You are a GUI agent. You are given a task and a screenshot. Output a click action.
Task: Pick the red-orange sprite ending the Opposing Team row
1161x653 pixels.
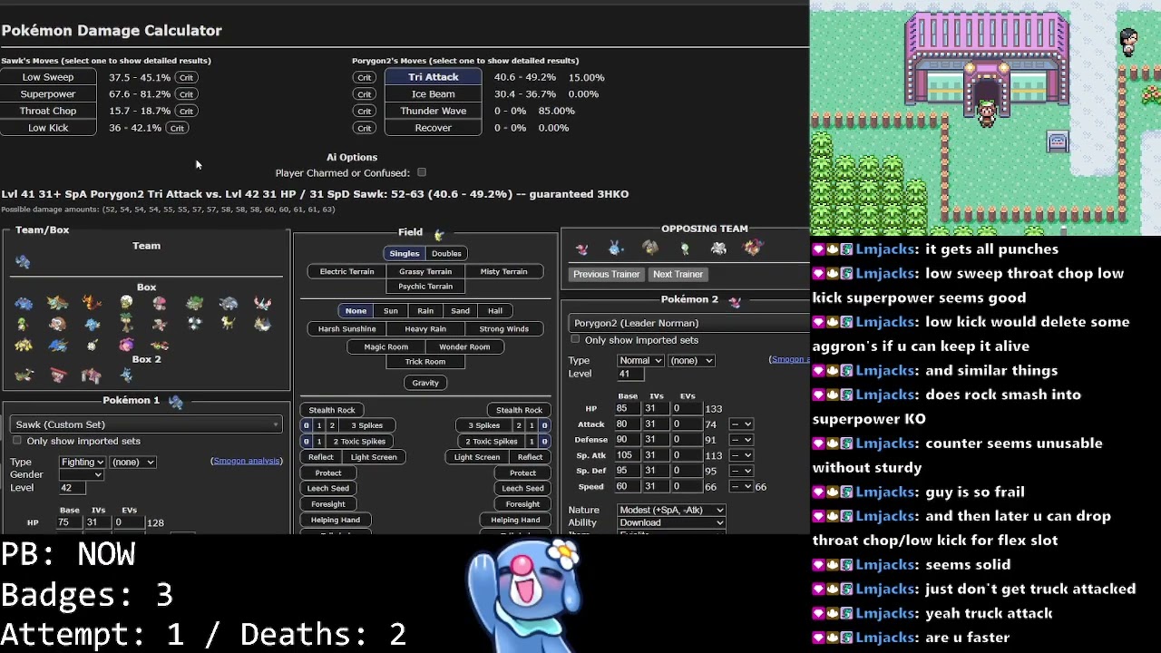(x=753, y=248)
